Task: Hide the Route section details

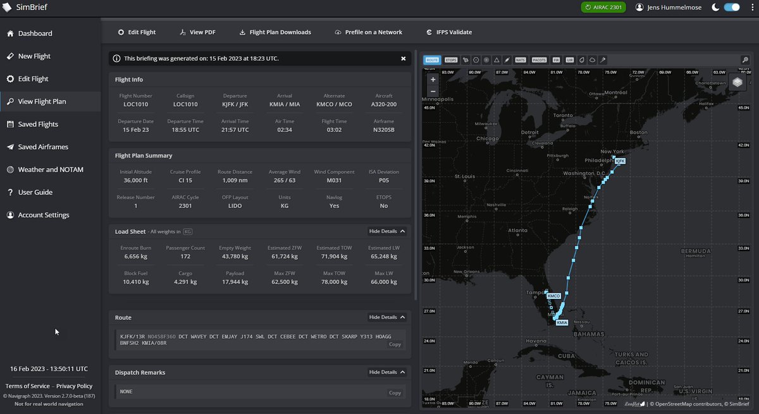Action: tap(388, 317)
